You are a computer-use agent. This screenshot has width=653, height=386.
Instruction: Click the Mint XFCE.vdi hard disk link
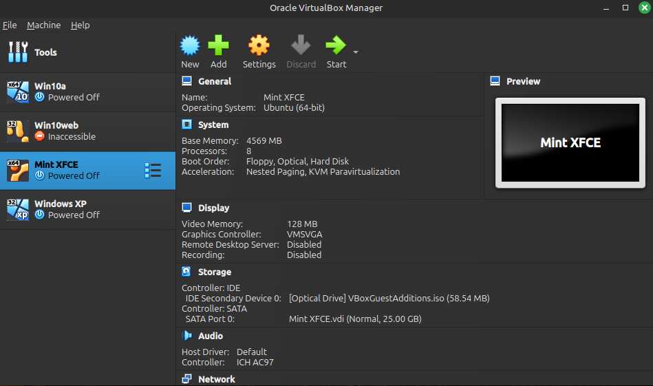point(354,319)
